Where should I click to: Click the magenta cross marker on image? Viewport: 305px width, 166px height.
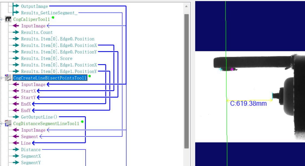[232, 69]
